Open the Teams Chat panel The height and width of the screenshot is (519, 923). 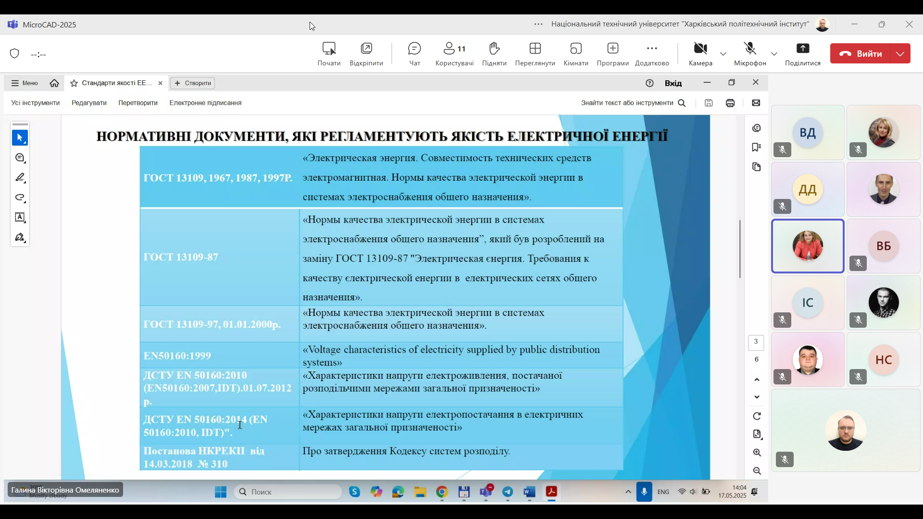click(x=414, y=53)
